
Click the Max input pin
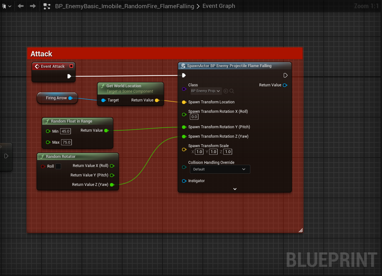(x=48, y=142)
